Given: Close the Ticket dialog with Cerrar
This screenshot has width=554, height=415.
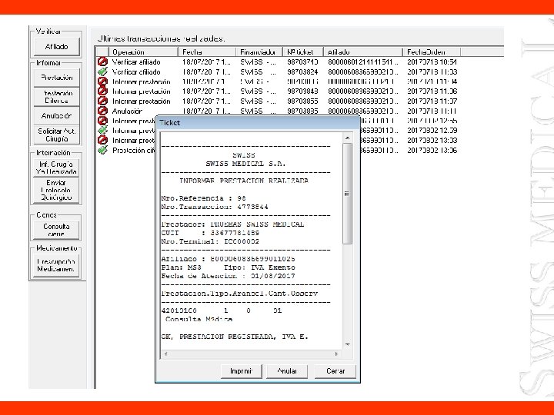Looking at the screenshot, I should pos(335,371).
